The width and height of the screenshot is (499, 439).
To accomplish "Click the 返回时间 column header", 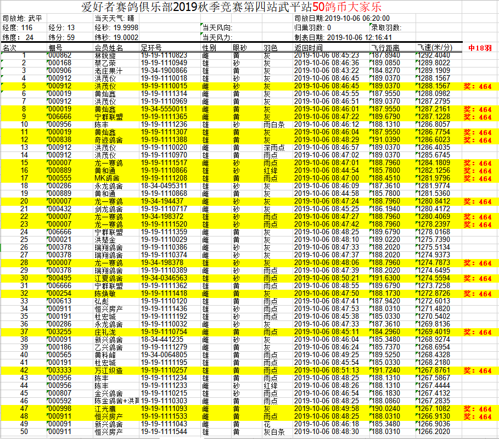I will tap(309, 48).
